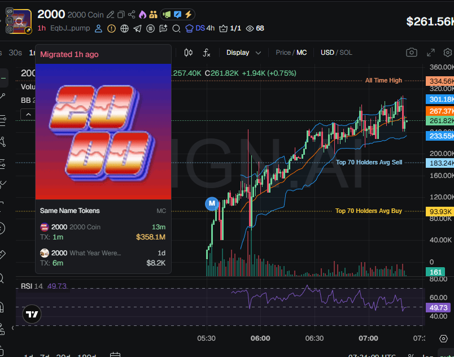Click the sparkle chat note icon
This screenshot has width=454, height=357.
[163, 28]
